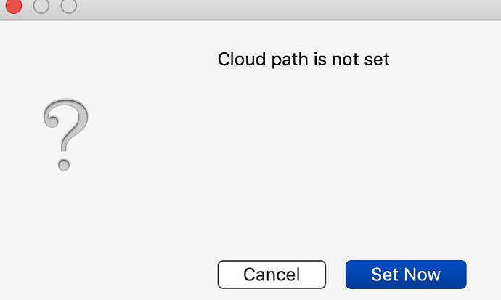Viewport: 501px width, 300px height.
Task: Click the "Cloud path is not set" message
Action: point(304,60)
